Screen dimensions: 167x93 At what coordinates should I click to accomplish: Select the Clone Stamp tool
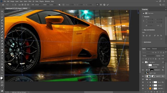click(x=2, y=38)
